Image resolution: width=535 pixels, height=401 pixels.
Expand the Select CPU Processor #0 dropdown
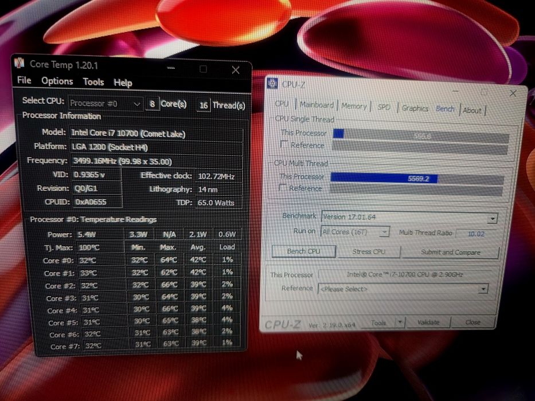tap(105, 103)
